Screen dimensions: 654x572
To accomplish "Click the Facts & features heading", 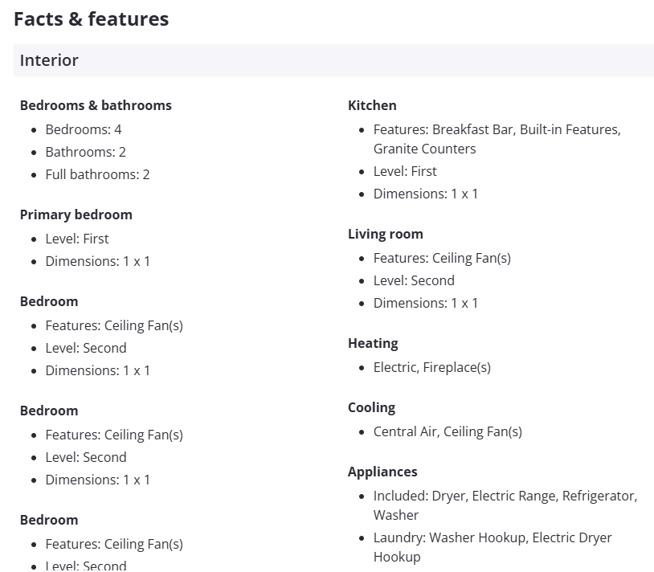I will [x=91, y=19].
